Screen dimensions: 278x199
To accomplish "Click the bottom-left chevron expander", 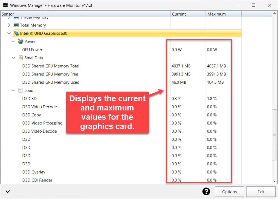I will [8, 192].
